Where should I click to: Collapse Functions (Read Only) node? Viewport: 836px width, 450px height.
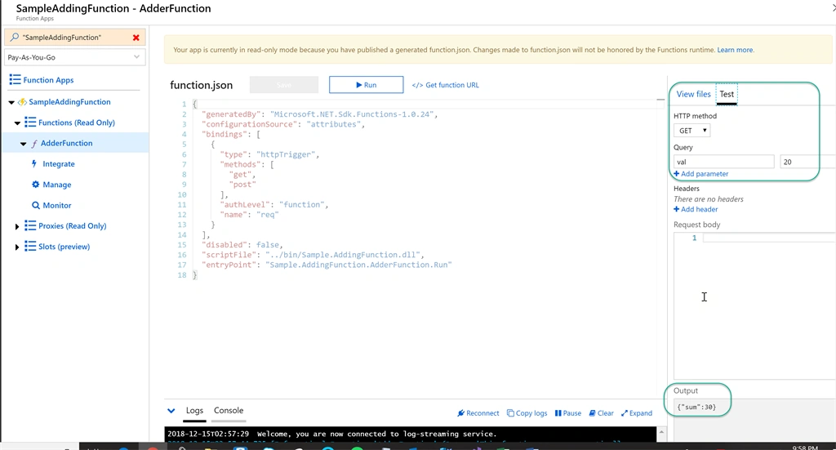[x=17, y=123]
